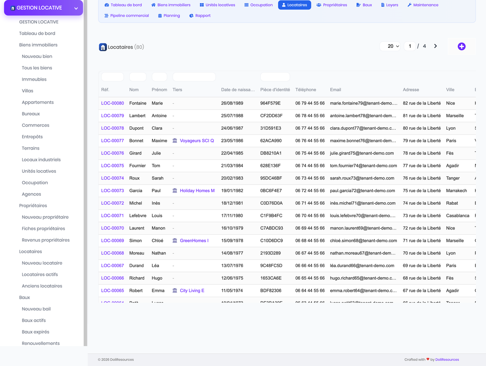Click the Pièce d'identité filter input field
Screen dimensions: 486x366
point(275,77)
